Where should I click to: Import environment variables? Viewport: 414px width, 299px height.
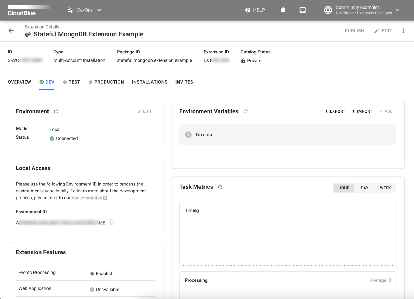coord(362,111)
